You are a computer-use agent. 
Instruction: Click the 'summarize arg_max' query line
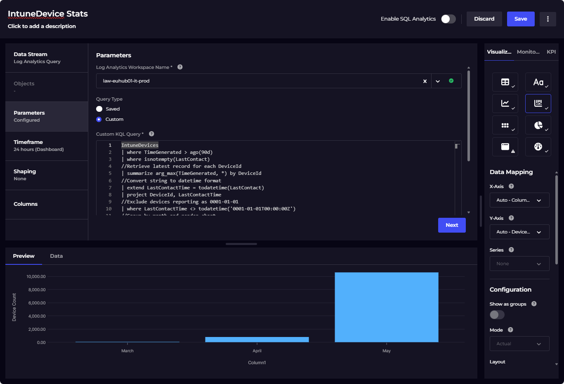(191, 173)
